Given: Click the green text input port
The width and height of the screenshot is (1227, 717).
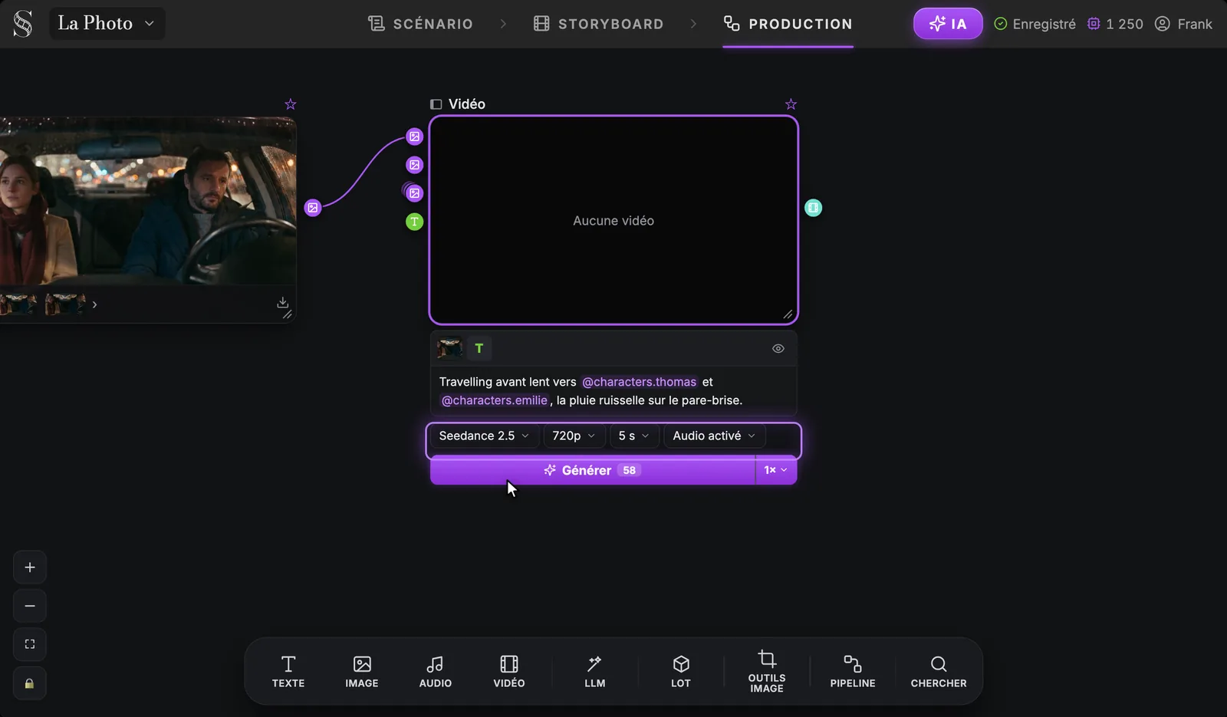Looking at the screenshot, I should click(415, 222).
